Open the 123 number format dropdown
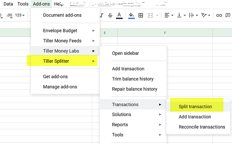The height and width of the screenshot is (144, 232). pos(20,15)
